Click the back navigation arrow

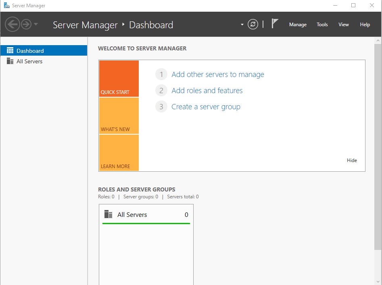pyautogui.click(x=12, y=24)
